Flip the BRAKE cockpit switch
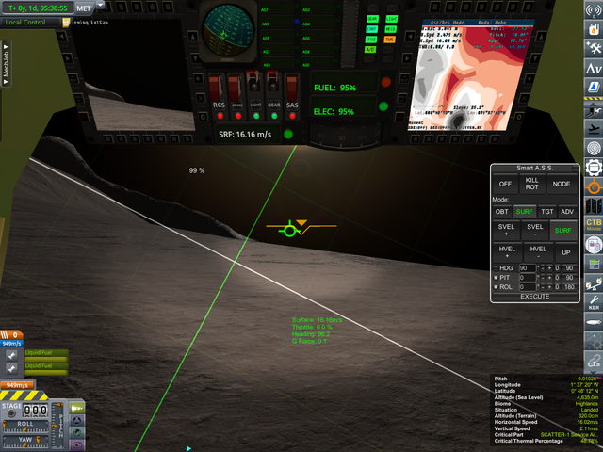 [235, 88]
